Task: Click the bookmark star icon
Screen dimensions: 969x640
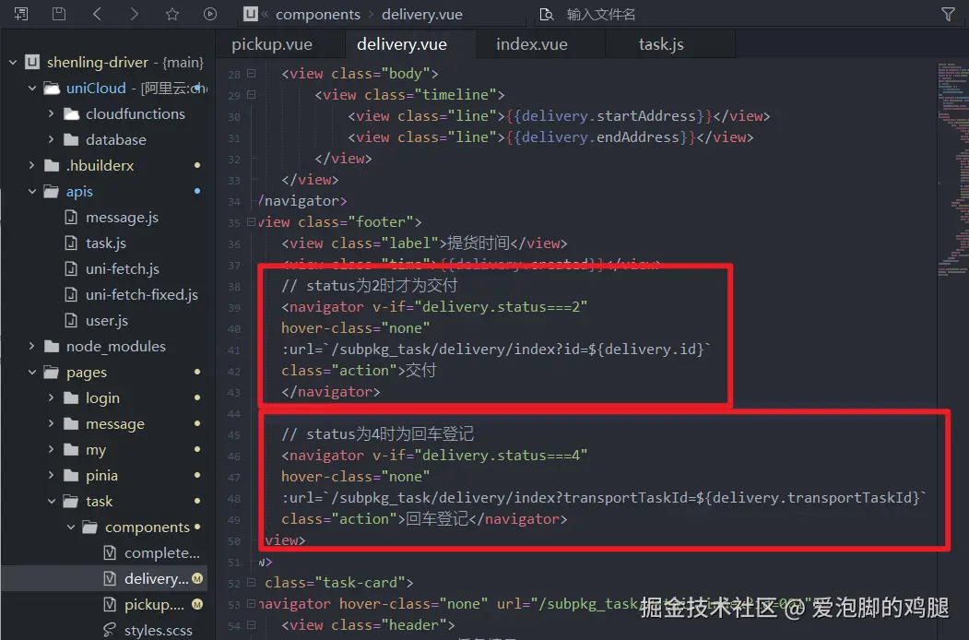Action: [x=172, y=14]
